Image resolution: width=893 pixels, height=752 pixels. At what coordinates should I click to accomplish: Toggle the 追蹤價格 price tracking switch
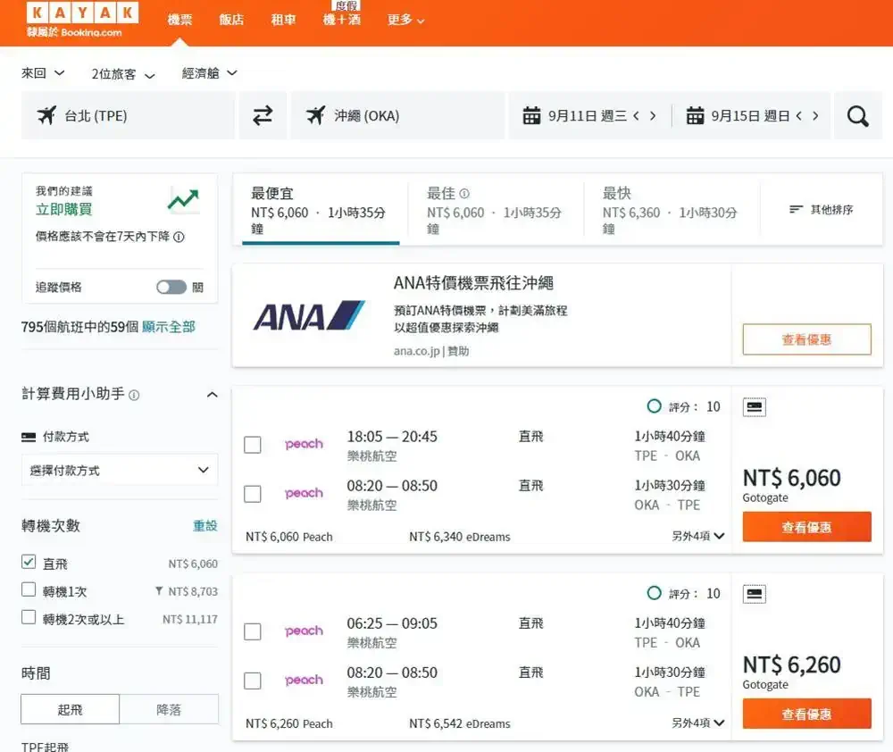(171, 287)
